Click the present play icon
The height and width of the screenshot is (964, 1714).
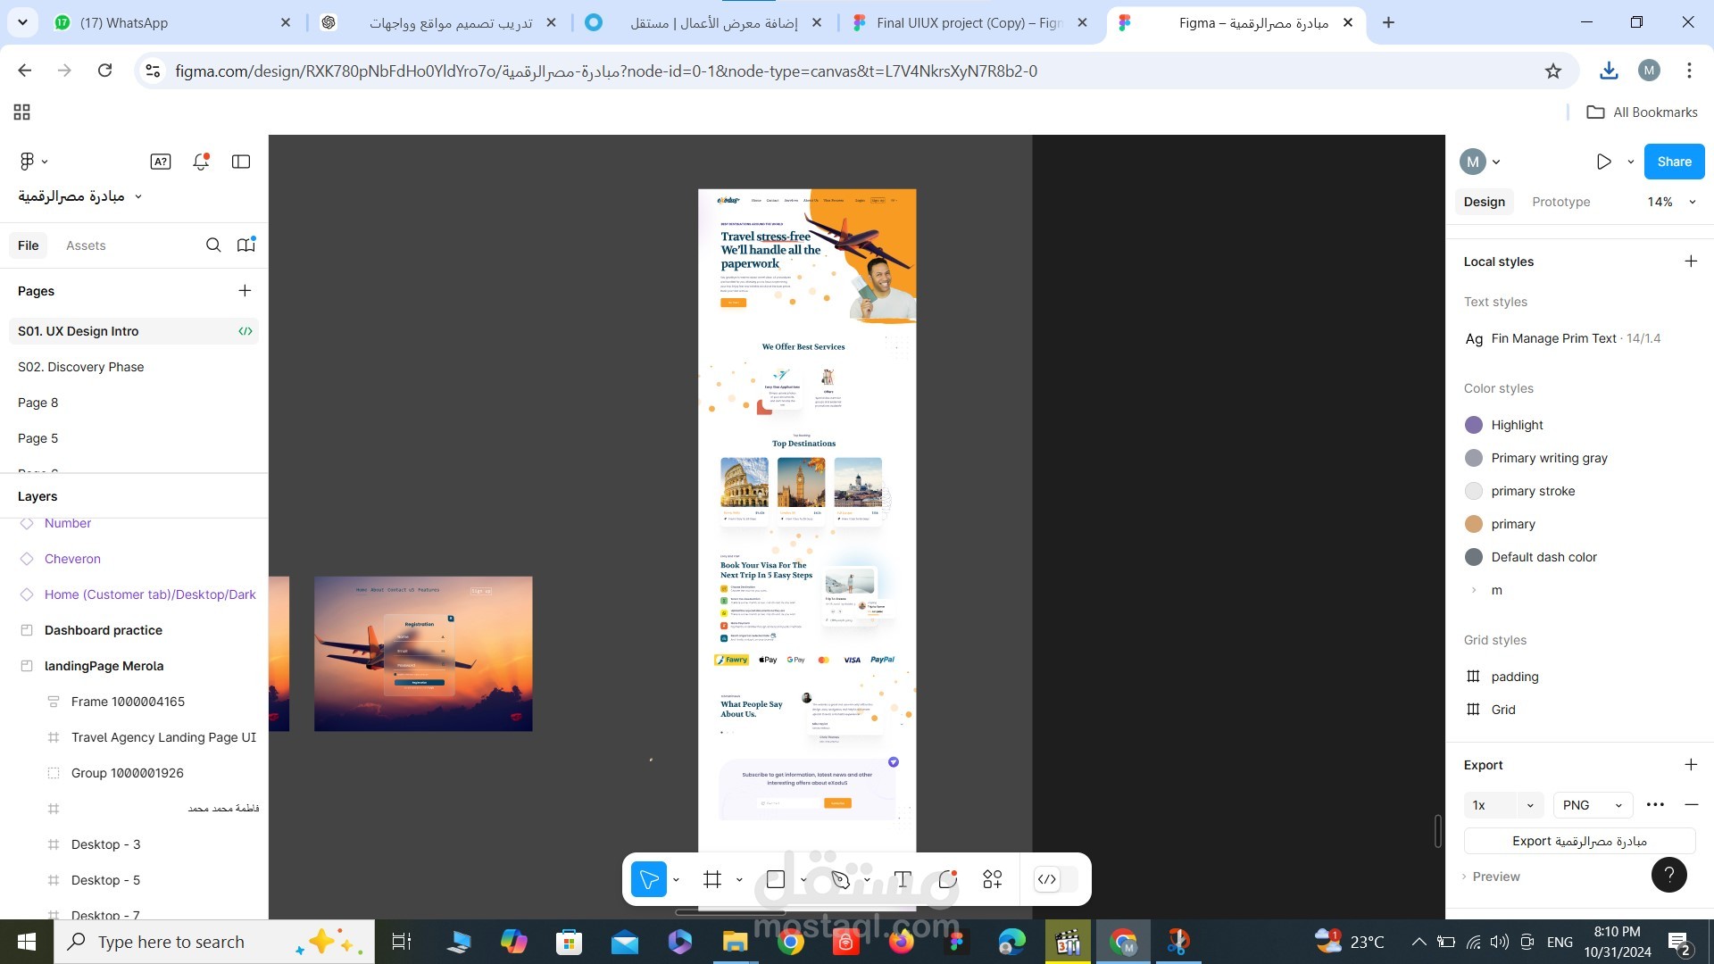tap(1604, 162)
